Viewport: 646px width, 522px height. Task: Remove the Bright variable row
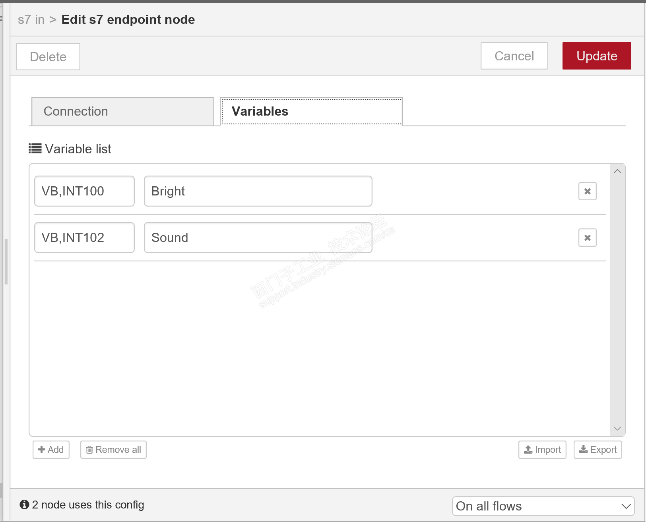coord(587,191)
